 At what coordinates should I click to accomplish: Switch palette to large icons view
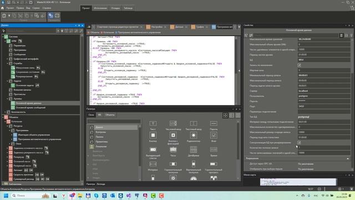[x=225, y=116]
